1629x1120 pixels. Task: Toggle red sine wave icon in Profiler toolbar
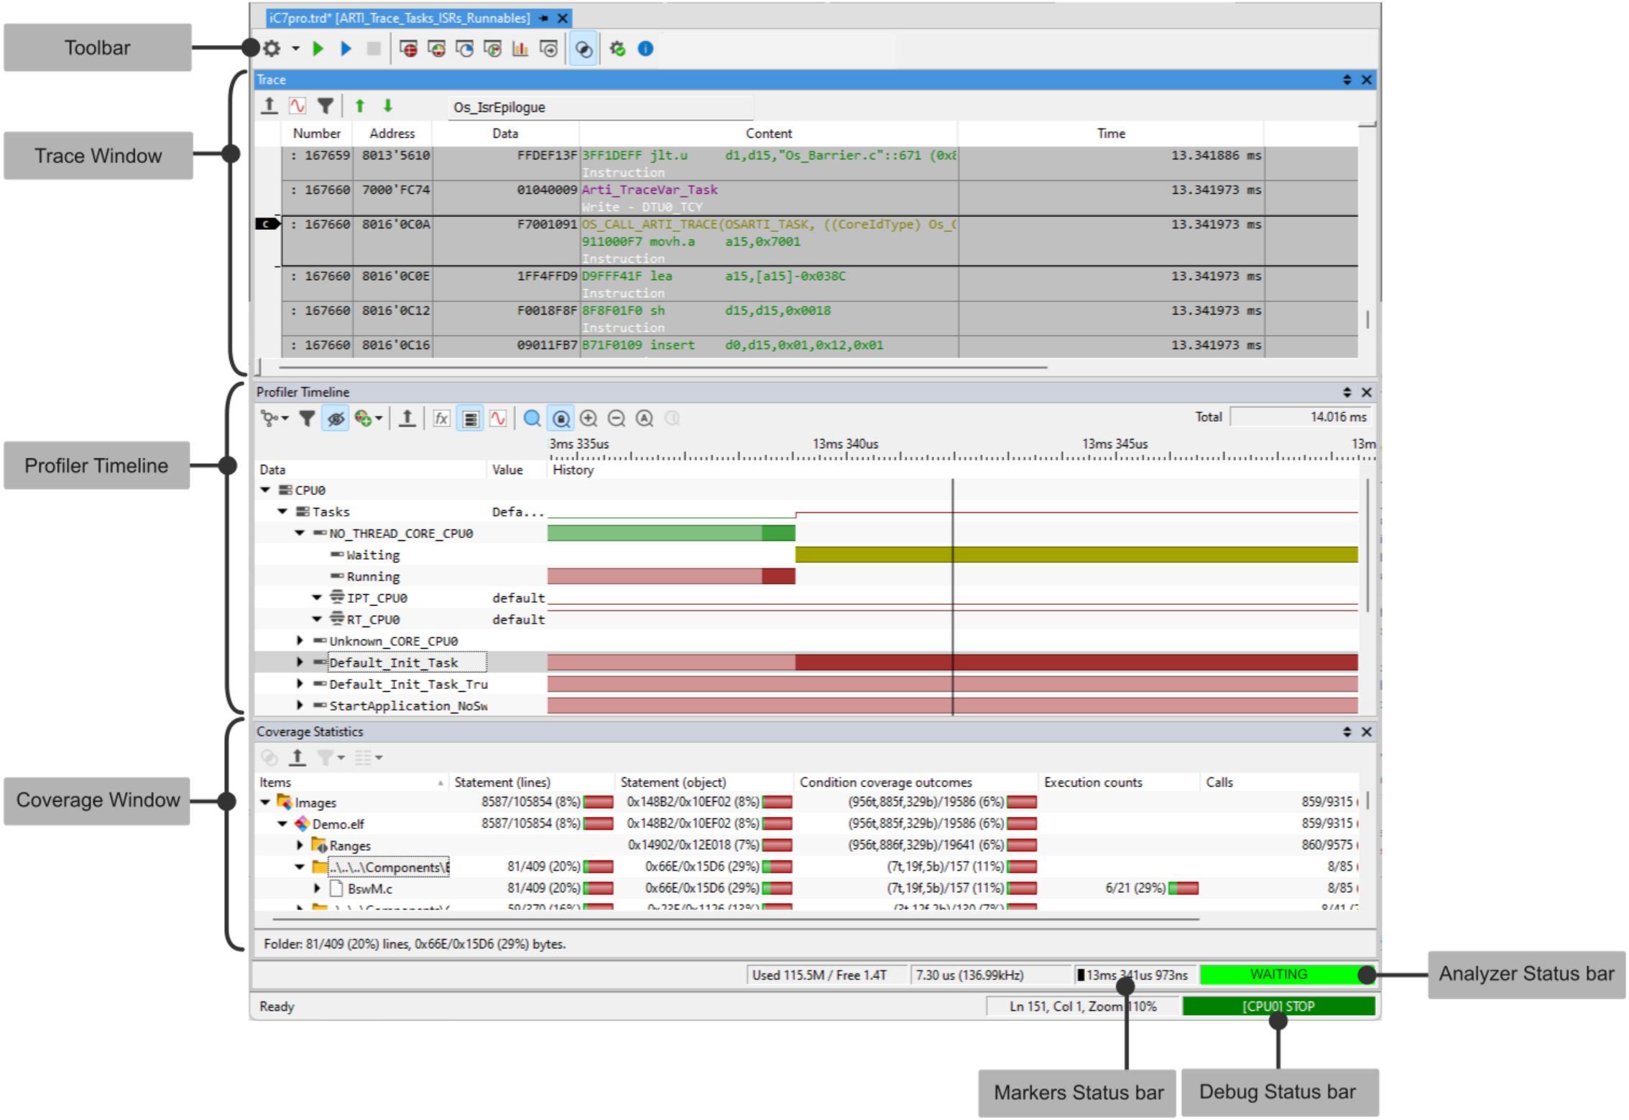pos(498,418)
